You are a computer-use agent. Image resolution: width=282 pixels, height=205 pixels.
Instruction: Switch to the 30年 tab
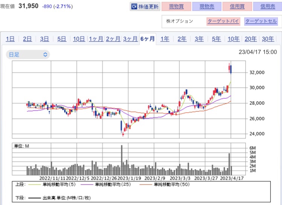268,39
